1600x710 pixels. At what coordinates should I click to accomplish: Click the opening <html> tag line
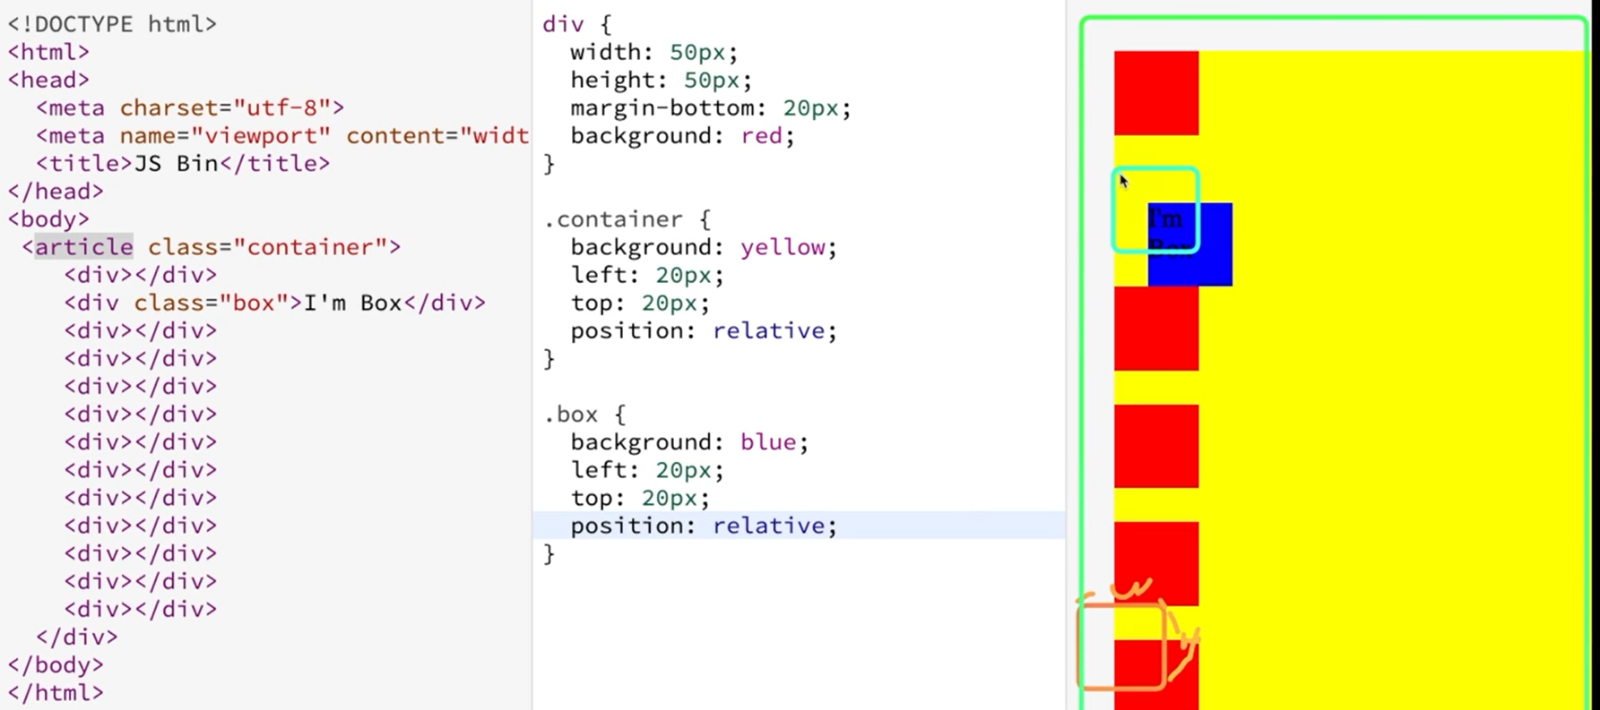tap(48, 52)
